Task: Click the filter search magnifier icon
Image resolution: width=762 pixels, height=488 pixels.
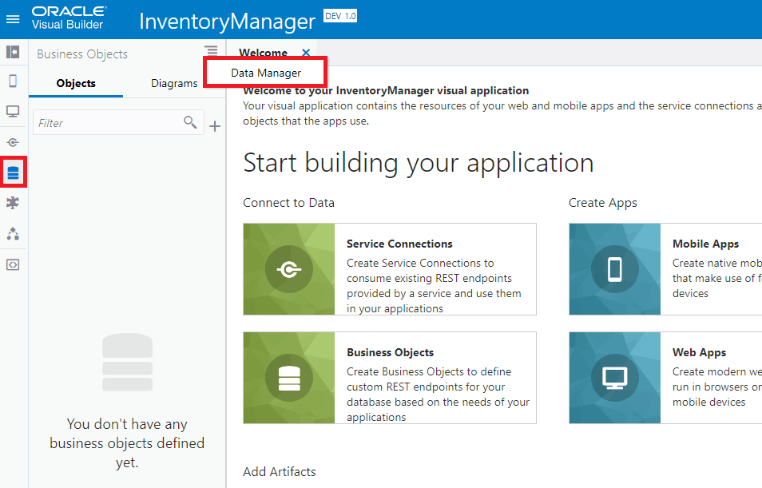Action: tap(190, 122)
